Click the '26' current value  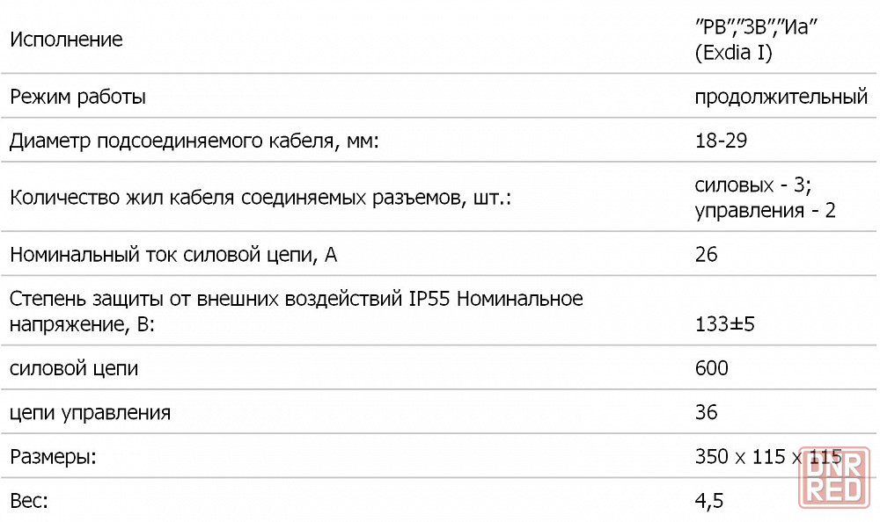click(706, 255)
